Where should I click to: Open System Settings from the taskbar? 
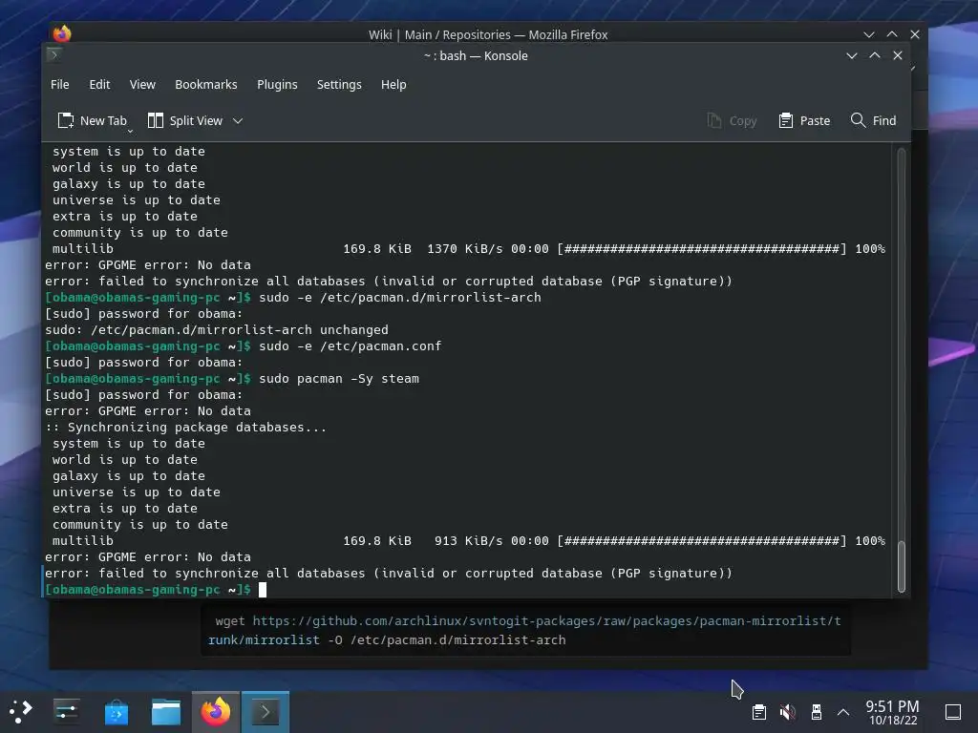(x=66, y=711)
